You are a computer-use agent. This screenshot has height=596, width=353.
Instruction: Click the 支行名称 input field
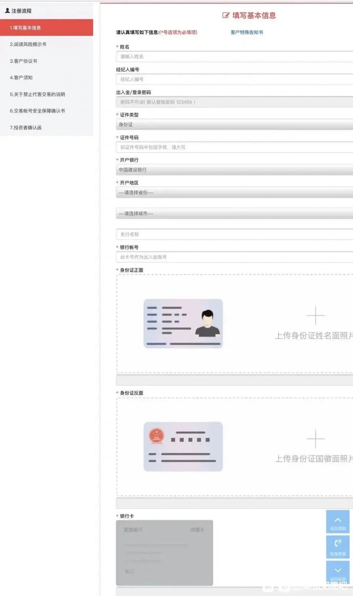(x=235, y=234)
